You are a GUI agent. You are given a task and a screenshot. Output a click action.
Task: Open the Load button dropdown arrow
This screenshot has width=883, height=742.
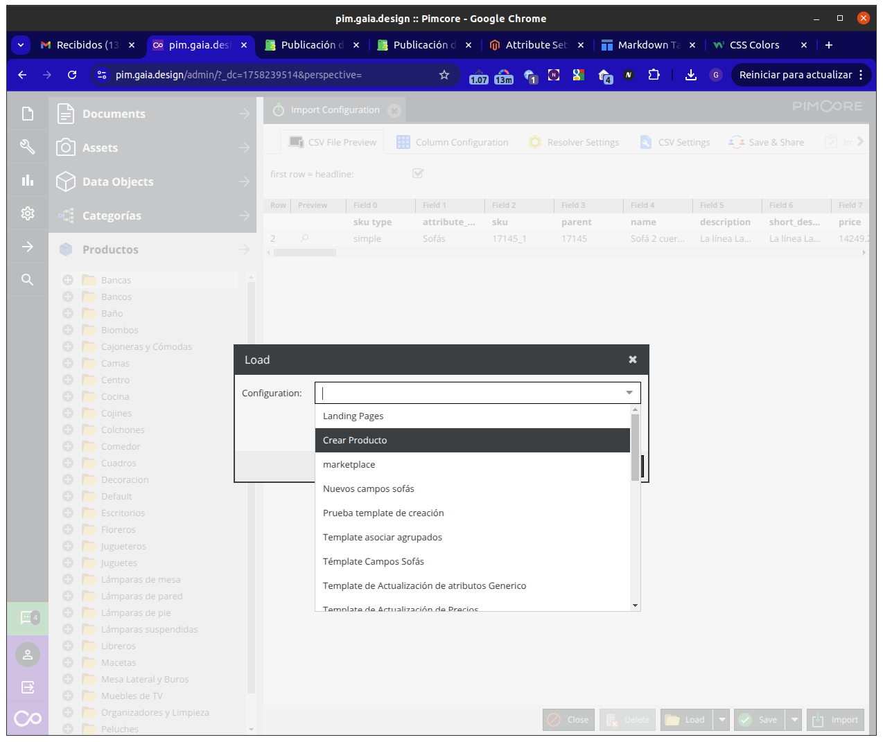(x=722, y=720)
